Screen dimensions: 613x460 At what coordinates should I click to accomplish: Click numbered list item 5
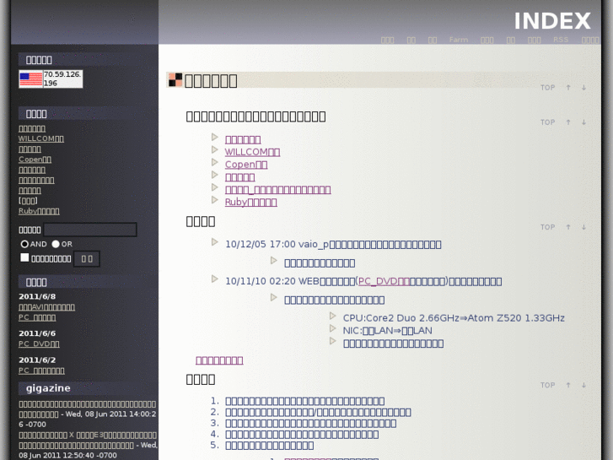click(x=269, y=445)
